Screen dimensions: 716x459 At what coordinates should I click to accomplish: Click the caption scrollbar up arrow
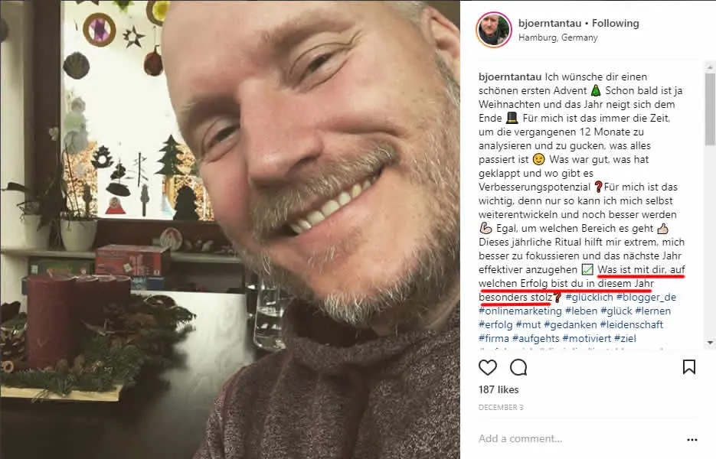[x=709, y=67]
